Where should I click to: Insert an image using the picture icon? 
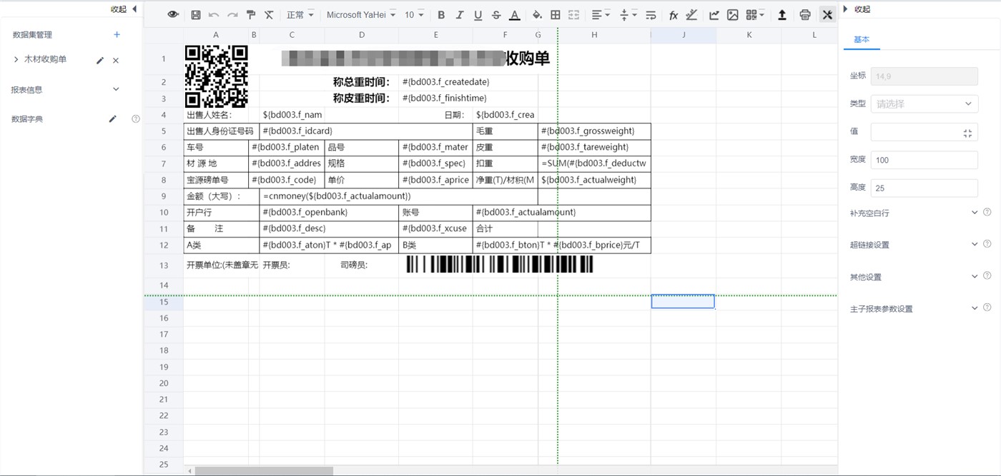(732, 14)
